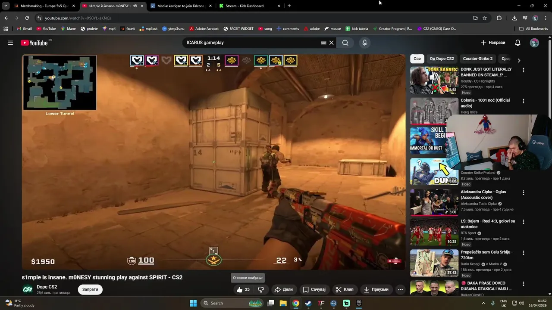Open Chrome extensions puzzle icon
Screen dimensions: 552x310
click(499, 18)
